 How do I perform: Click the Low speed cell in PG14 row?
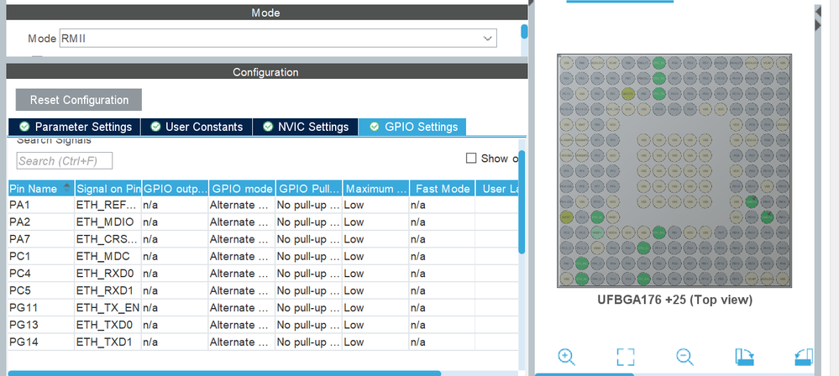tap(375, 342)
